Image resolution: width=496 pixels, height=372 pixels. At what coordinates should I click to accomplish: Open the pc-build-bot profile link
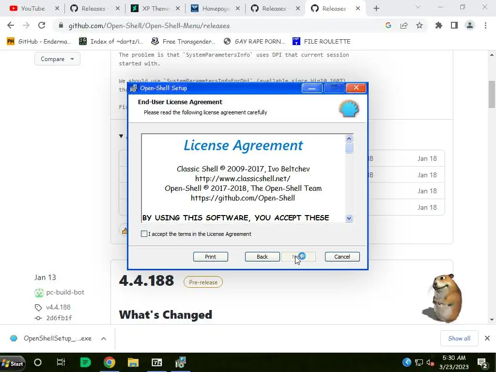click(x=65, y=292)
